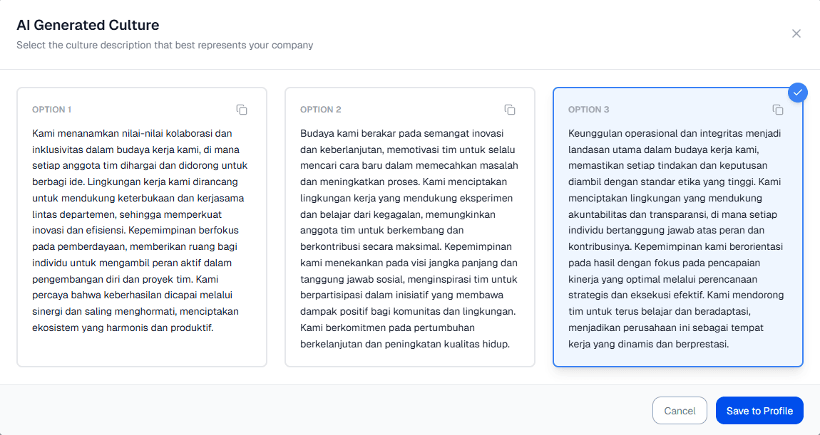Click the culture description subtitle text
The height and width of the screenshot is (435, 820).
click(x=165, y=44)
